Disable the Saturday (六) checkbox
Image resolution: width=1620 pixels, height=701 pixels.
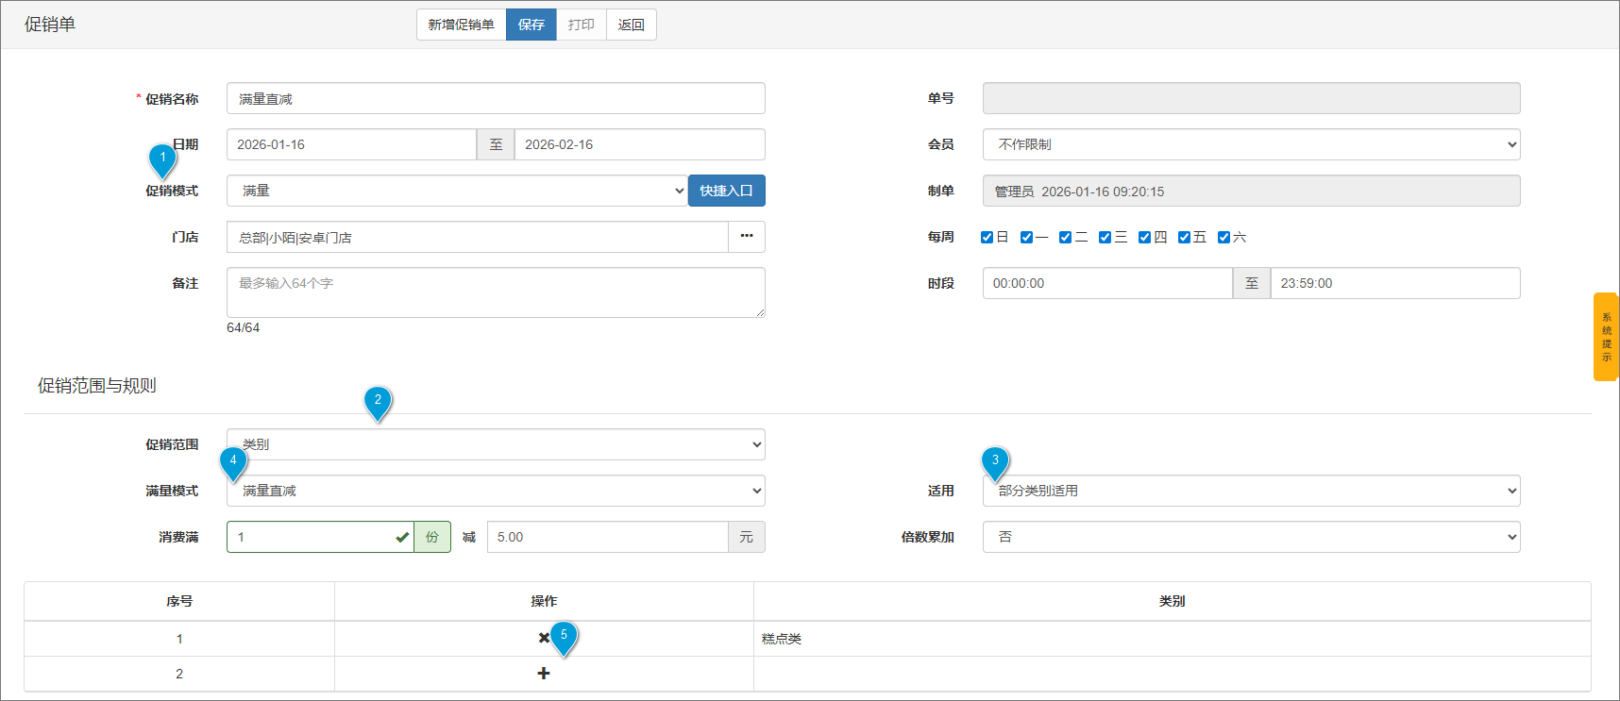point(1223,238)
